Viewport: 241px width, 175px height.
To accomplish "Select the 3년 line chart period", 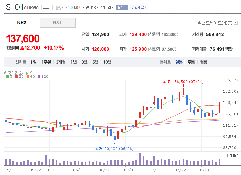I will pos(84,62).
